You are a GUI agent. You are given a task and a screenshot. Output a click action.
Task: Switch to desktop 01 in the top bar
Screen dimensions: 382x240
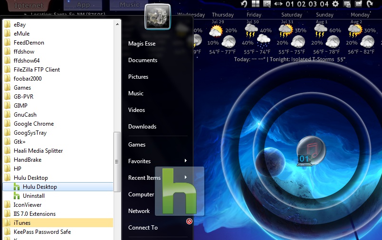(x=290, y=4)
